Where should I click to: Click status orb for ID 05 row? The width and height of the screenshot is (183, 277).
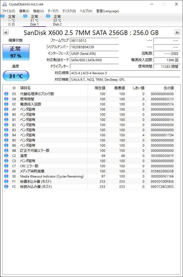click(x=6, y=94)
